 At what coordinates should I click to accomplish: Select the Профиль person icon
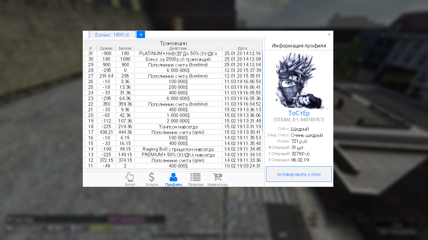coord(174,179)
